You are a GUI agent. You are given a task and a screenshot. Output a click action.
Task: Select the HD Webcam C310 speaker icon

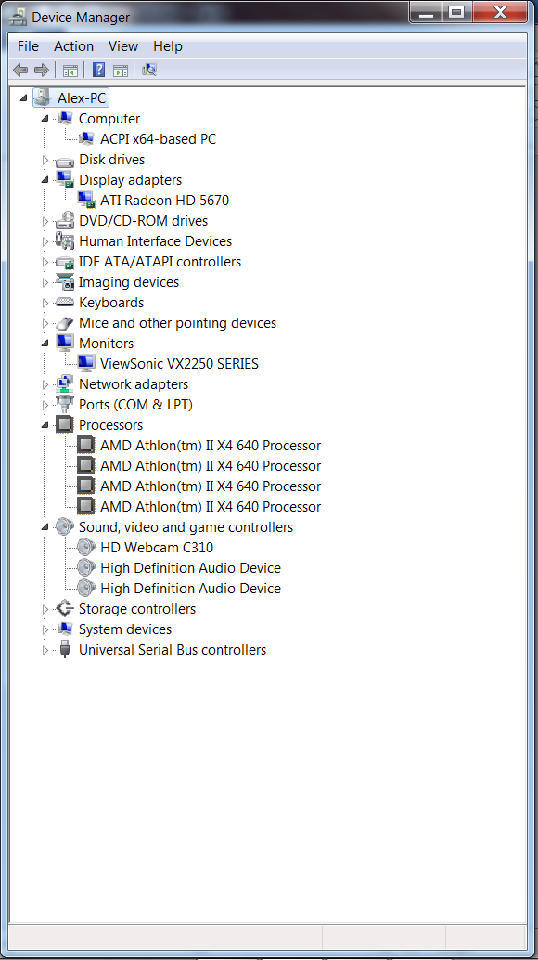pos(86,548)
